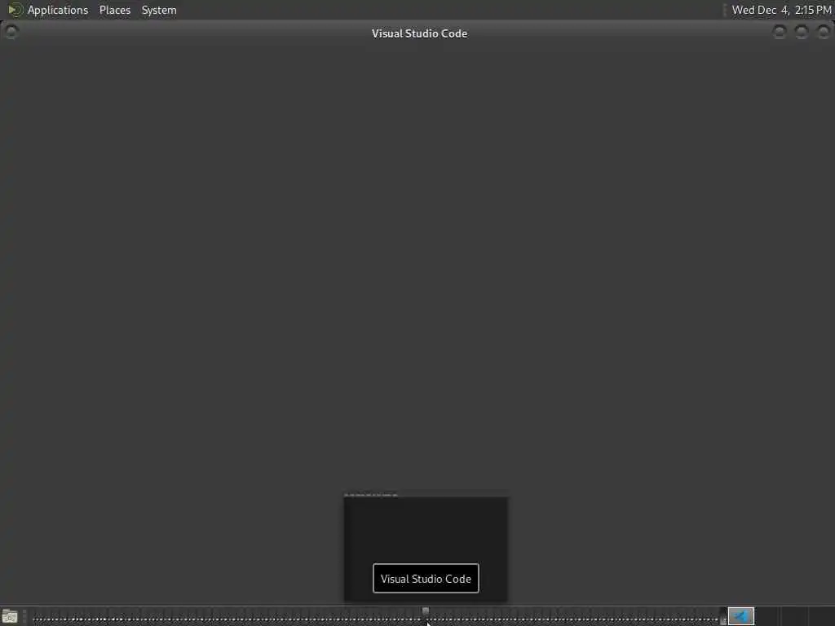Click the clock showing Wed Dec 4, 2:15 PM
Image resolution: width=835 pixels, height=626 pixels.
point(780,10)
